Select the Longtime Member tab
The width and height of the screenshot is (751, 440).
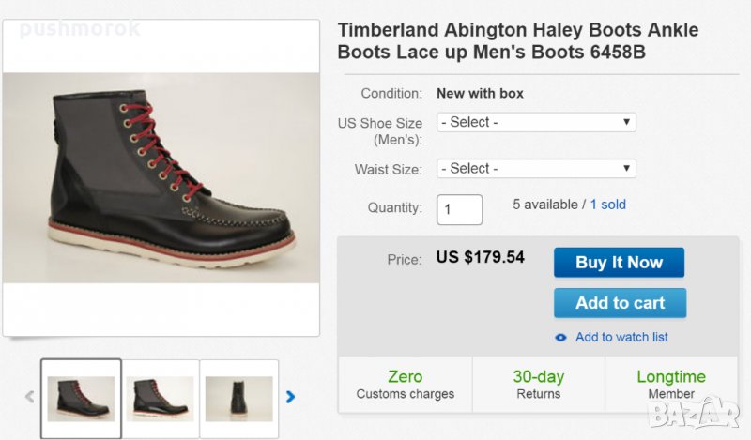[671, 385]
